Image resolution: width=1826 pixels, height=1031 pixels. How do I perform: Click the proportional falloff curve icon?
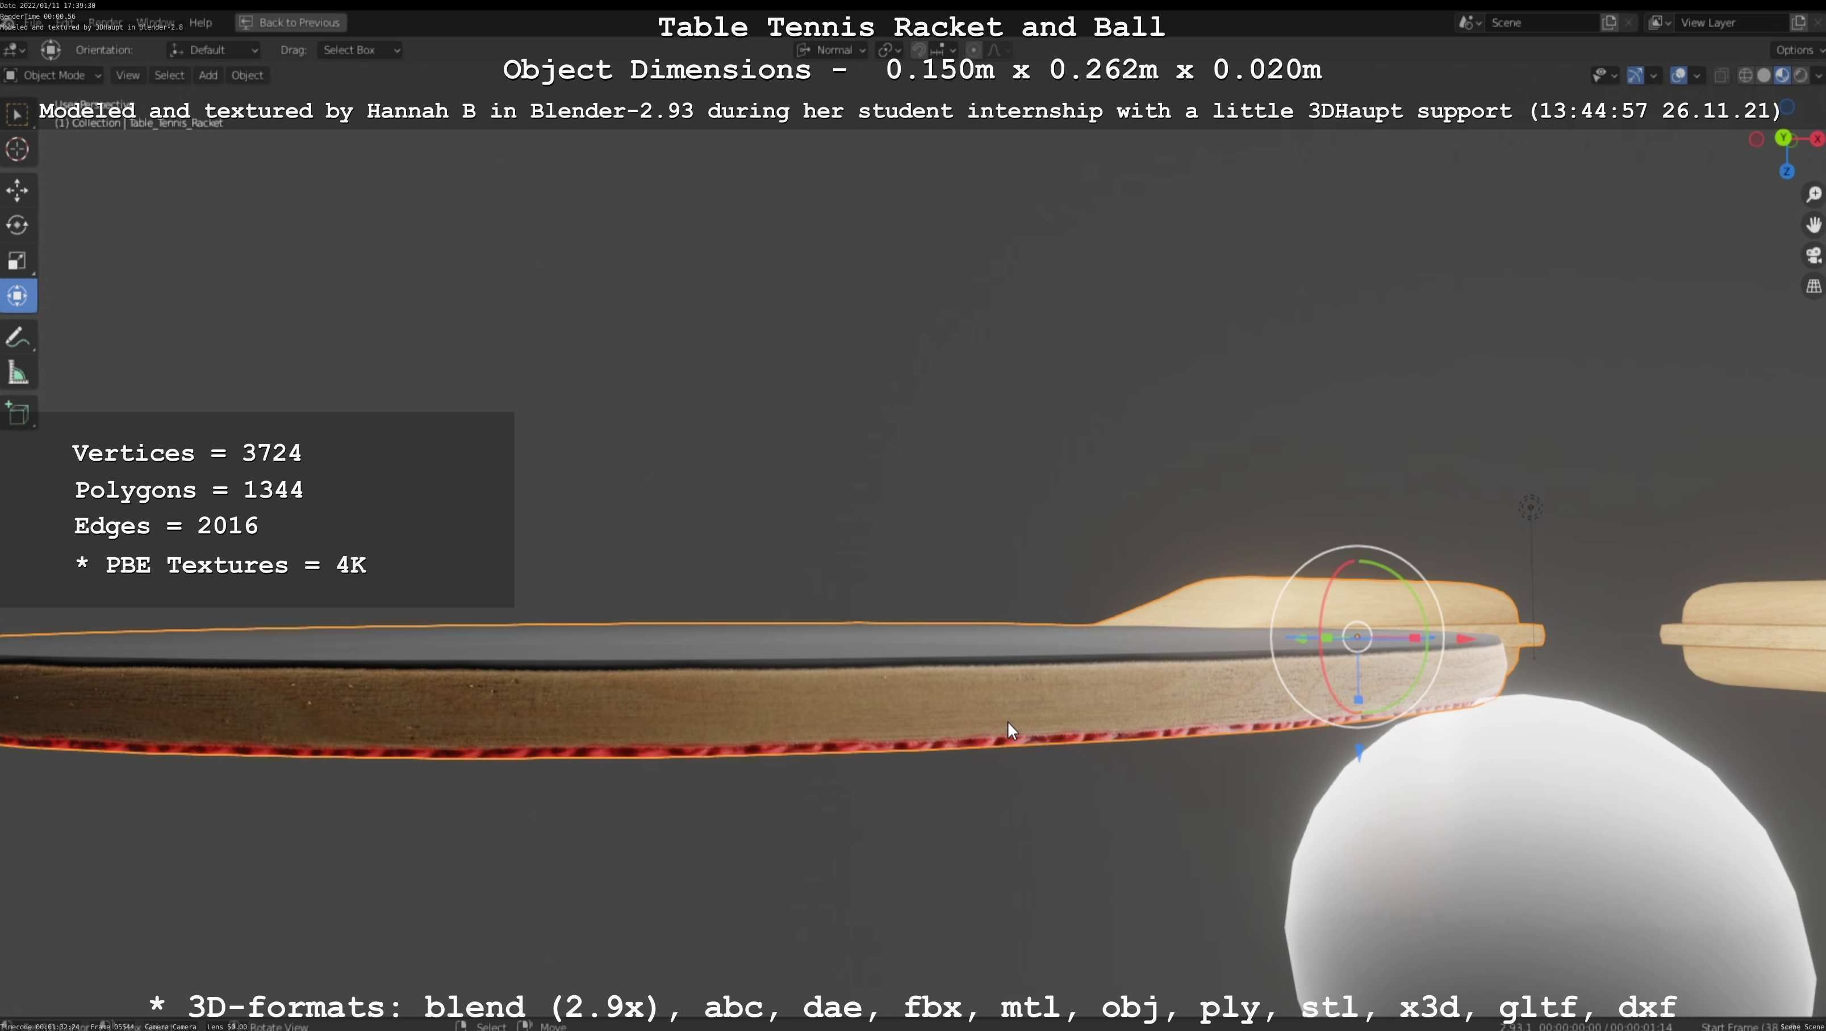point(998,49)
